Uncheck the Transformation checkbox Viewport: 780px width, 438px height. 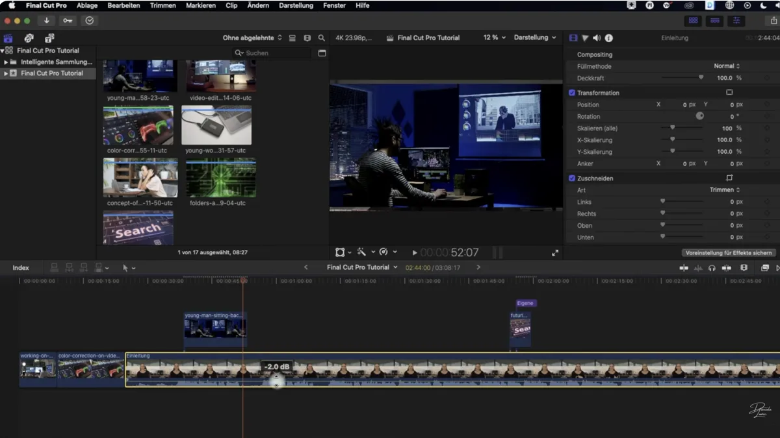pos(572,93)
